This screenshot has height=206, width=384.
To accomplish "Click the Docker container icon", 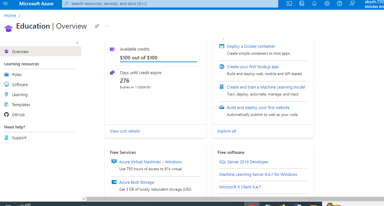I will pyautogui.click(x=222, y=46).
